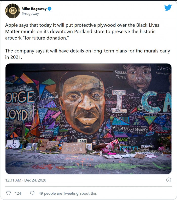
Task: Click the 'I CAN'T BREATHE' cardboard sign in photo
Action: pyautogui.click(x=74, y=148)
